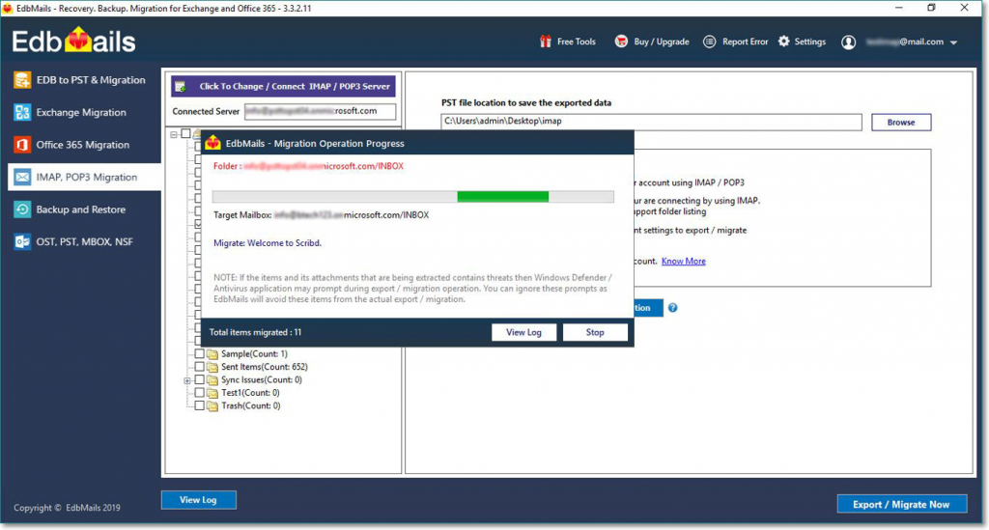Click icon on Connect IMAP/POP3 Server button
The image size is (989, 530).
[x=181, y=86]
